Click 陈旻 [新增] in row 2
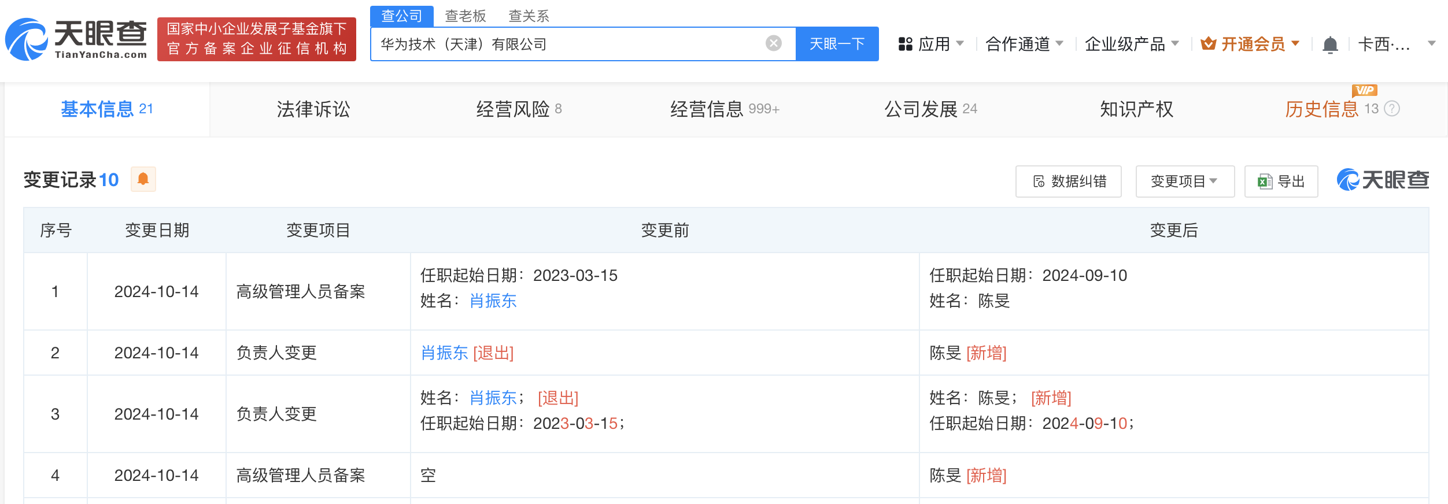The width and height of the screenshot is (1448, 504). coord(968,353)
